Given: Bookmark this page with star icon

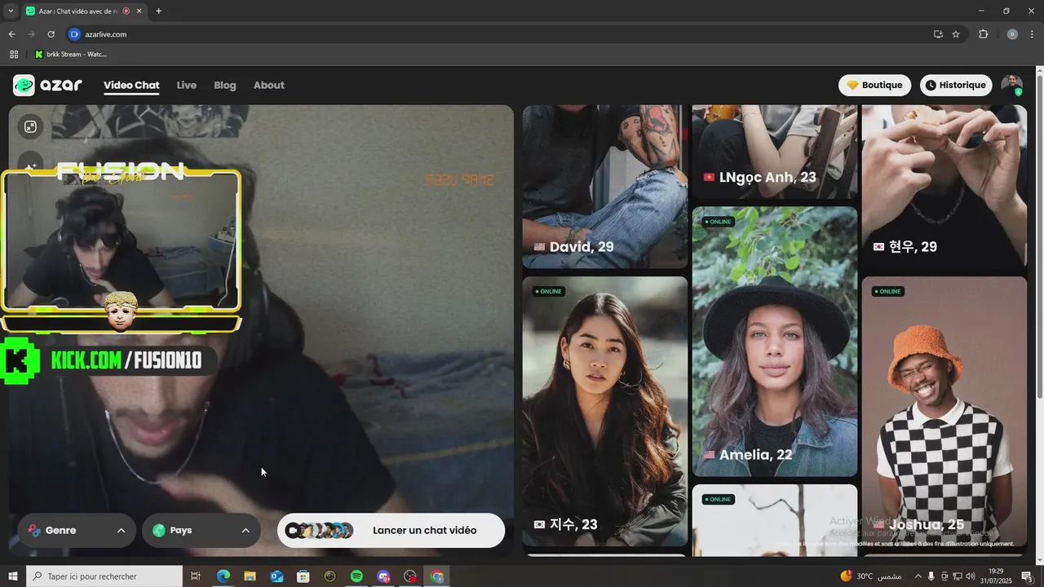Looking at the screenshot, I should click(x=956, y=34).
